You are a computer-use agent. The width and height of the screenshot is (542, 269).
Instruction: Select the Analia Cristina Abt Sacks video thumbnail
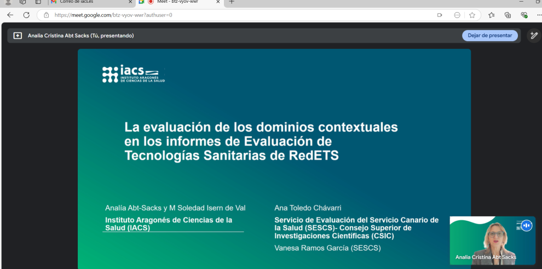pyautogui.click(x=492, y=241)
